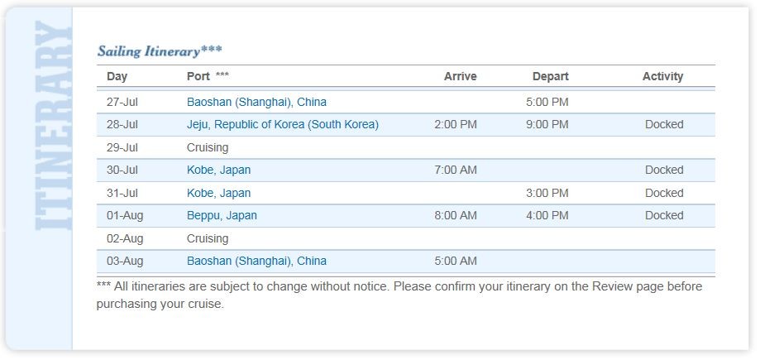Click the 5:00 PM departure time
Screen dimensions: 760x360
pos(547,103)
